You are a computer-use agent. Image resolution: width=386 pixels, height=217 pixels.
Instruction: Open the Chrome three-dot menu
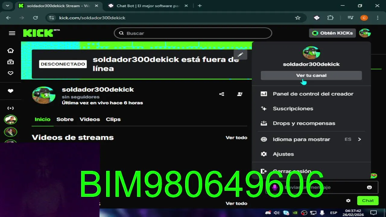click(x=378, y=18)
